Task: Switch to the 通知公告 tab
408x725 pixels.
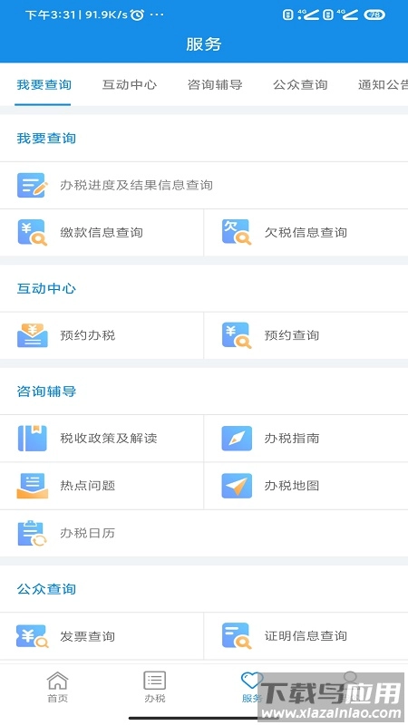Action: click(x=383, y=85)
